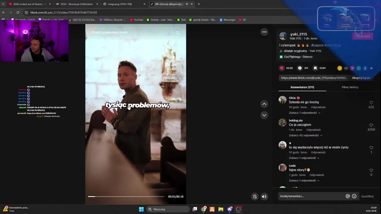Expand 'Zobacz 42 odpowiedzi' replies
Screen dimensions: 381x214
(x=305, y=135)
